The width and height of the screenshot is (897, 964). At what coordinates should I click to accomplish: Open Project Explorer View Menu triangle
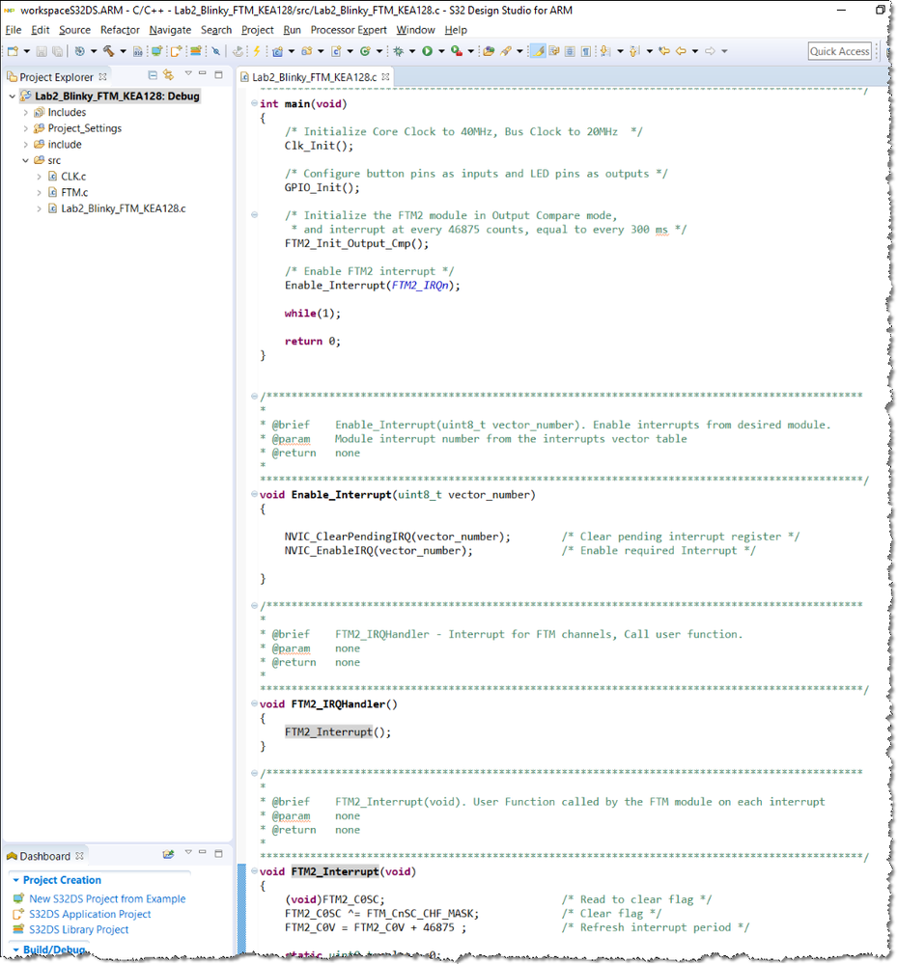(x=188, y=73)
